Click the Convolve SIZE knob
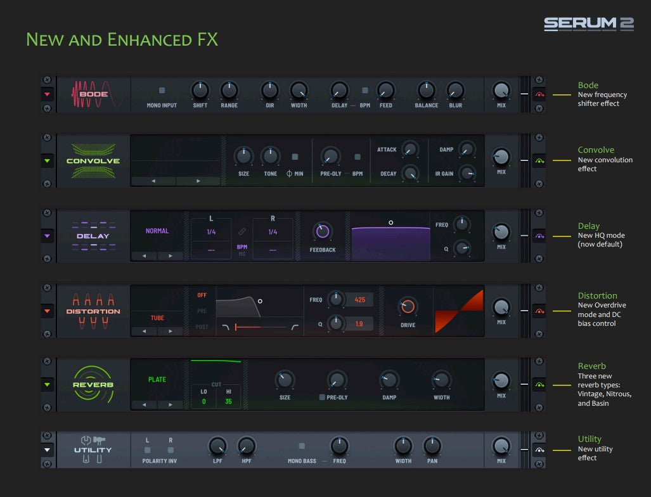651x497 pixels. click(243, 157)
